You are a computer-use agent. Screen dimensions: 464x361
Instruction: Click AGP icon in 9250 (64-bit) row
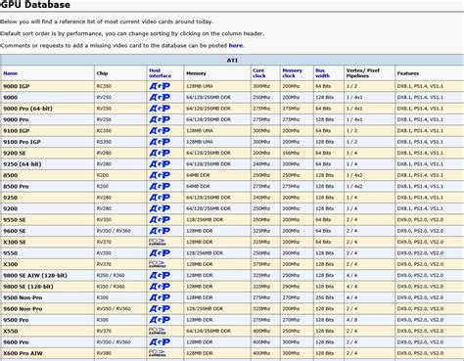point(160,164)
